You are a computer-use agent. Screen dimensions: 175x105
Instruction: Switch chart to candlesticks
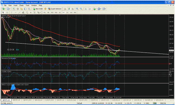(x=69, y=9)
